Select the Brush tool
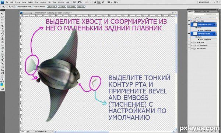Viewport: 221px width, 133px height. coord(3,36)
